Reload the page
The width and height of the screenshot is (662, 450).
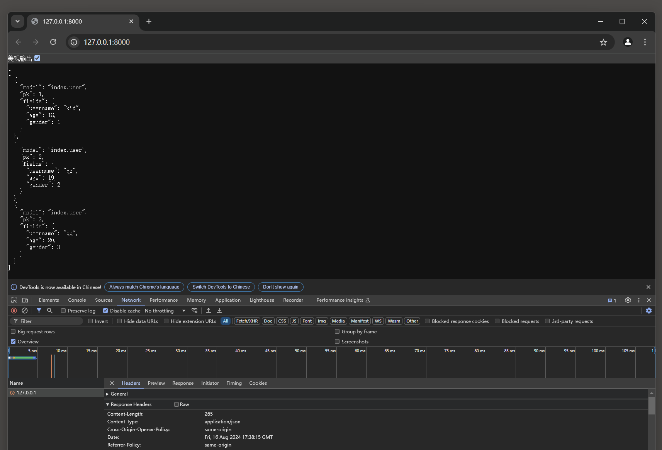(53, 42)
